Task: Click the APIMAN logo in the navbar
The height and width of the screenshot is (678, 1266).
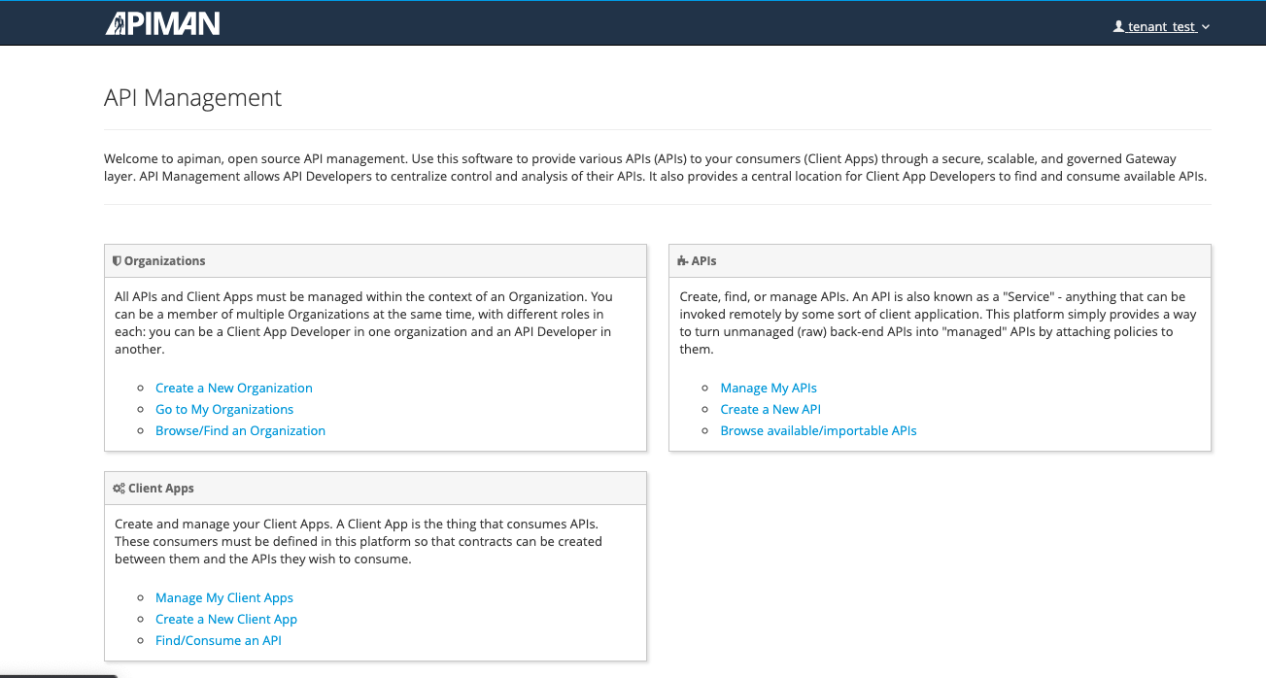Action: (161, 22)
